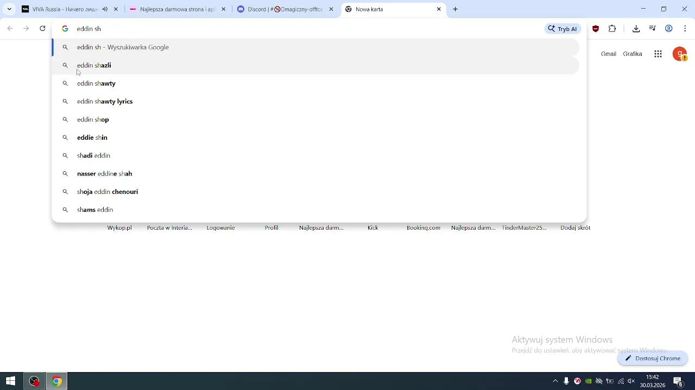Open the Google apps grid
This screenshot has height=390, width=695.
tap(658, 54)
